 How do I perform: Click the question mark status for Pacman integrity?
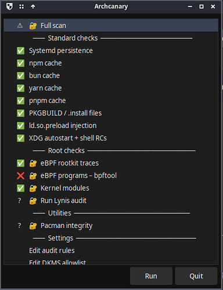(19, 225)
